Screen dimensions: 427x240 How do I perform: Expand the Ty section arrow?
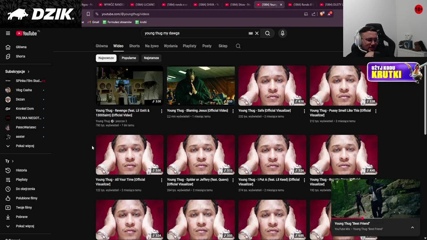13,161
